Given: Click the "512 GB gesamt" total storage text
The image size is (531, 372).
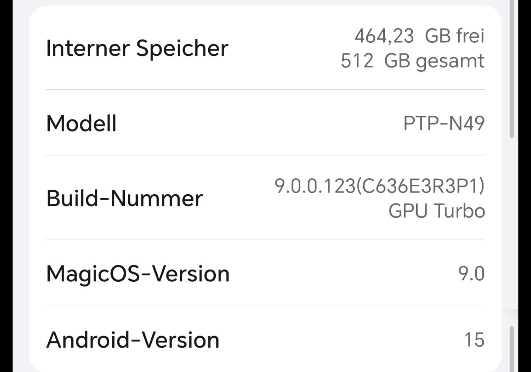Looking at the screenshot, I should [x=412, y=61].
